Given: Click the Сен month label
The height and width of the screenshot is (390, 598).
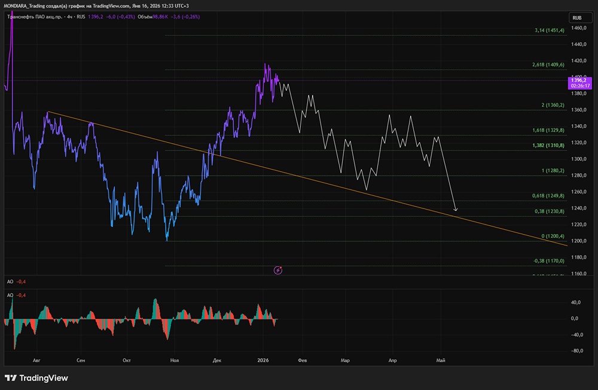Looking at the screenshot, I should tap(81, 360).
